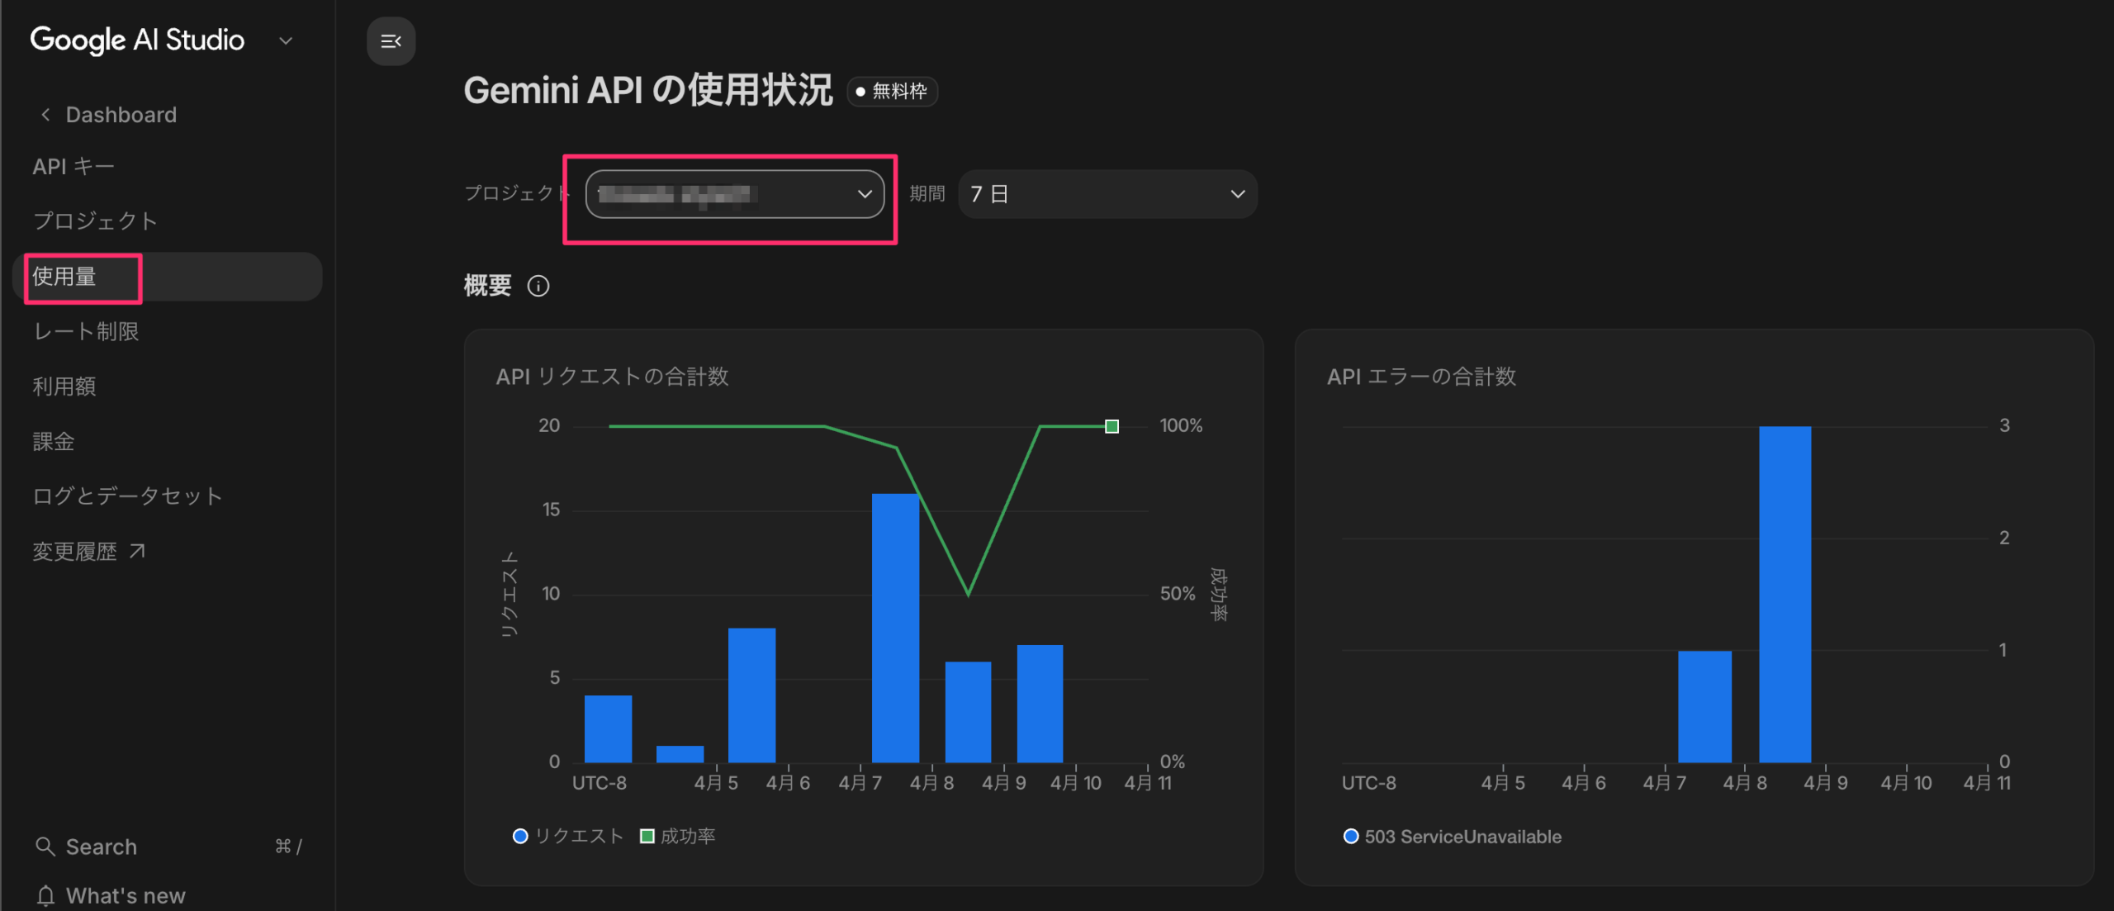Toggle the 503 ServiceUnavailable legend series
This screenshot has height=911, width=2114.
pos(1453,837)
